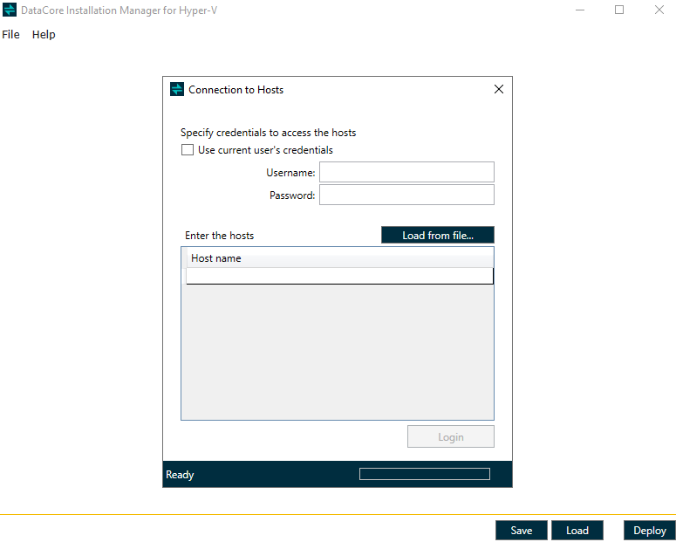
Task: Click the Load from file... button
Action: 438,235
